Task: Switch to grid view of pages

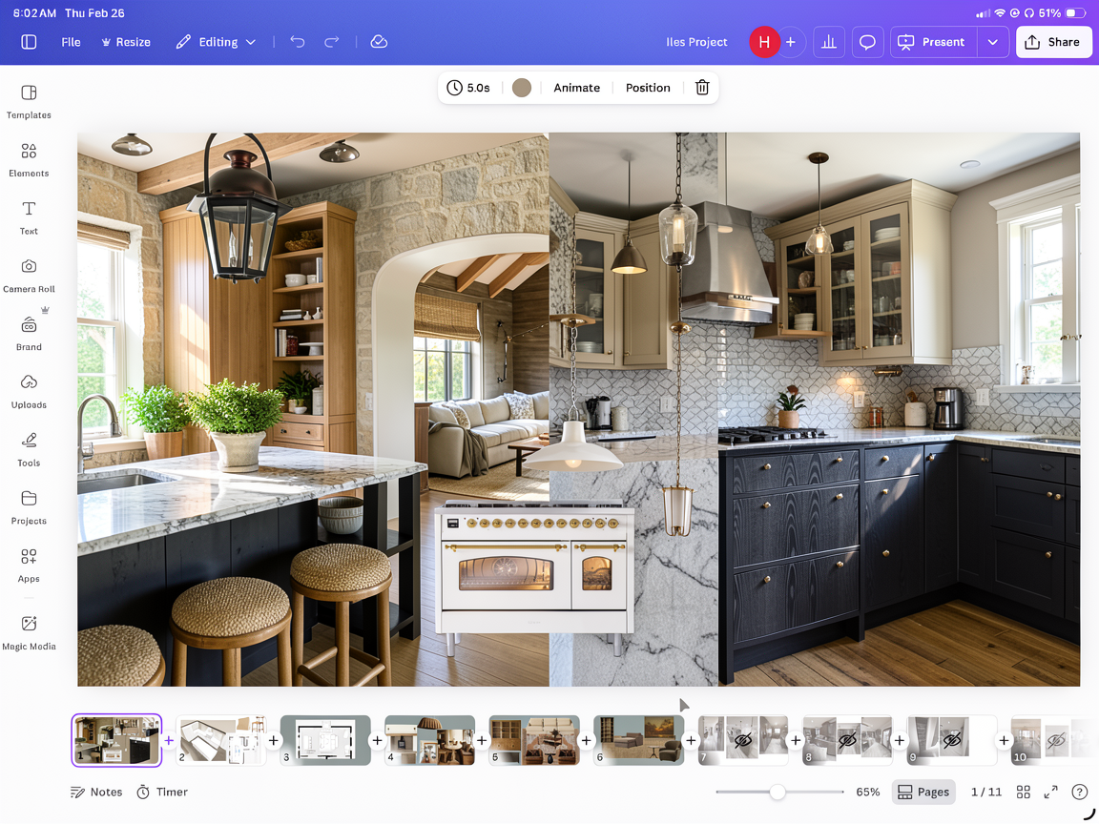Action: tap(1023, 792)
